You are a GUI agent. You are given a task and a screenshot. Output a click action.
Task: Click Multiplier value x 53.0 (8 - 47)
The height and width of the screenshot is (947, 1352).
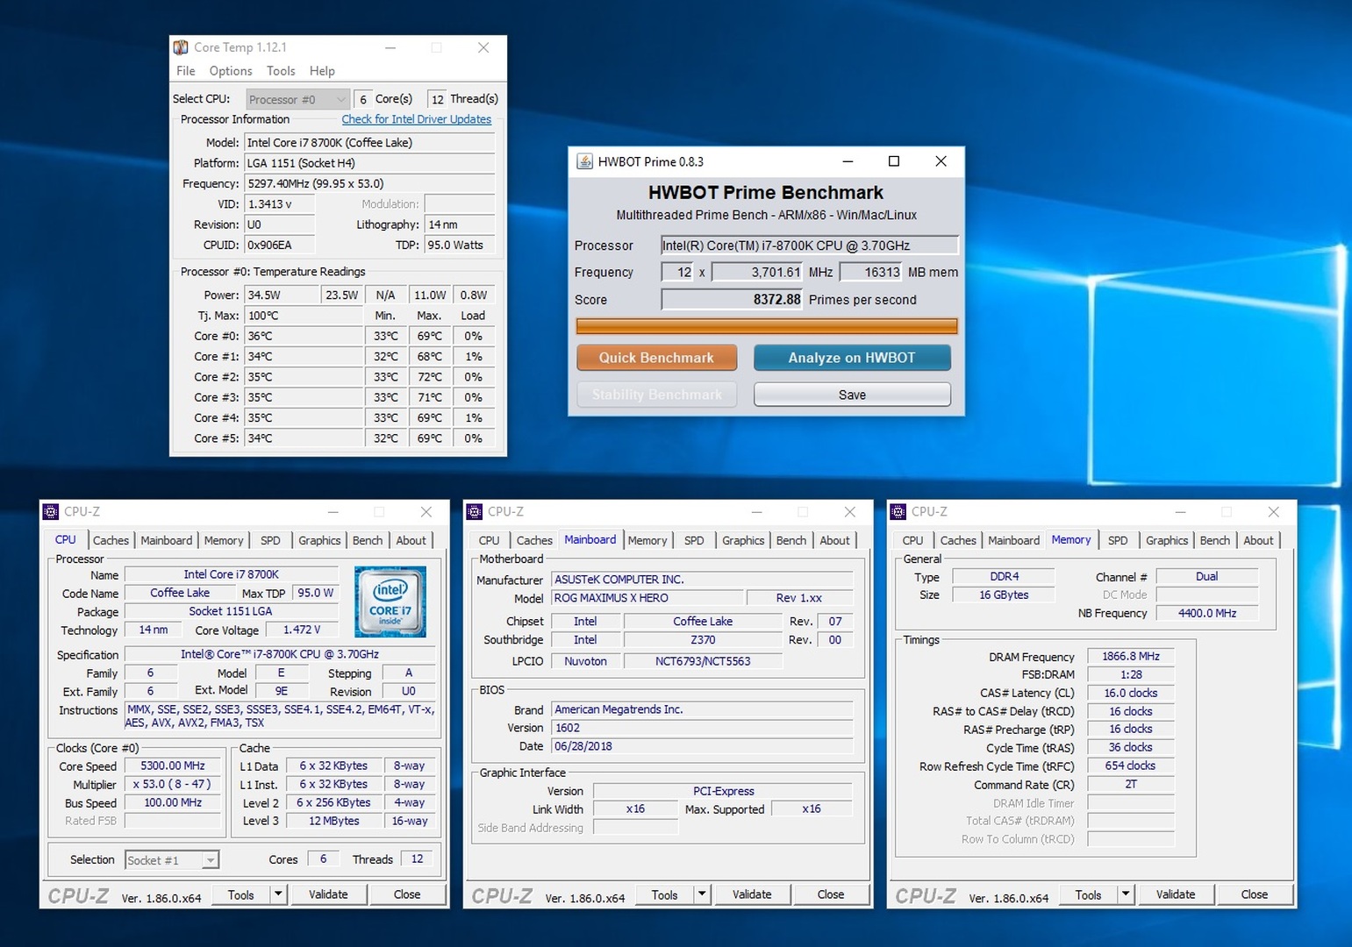coord(173,785)
